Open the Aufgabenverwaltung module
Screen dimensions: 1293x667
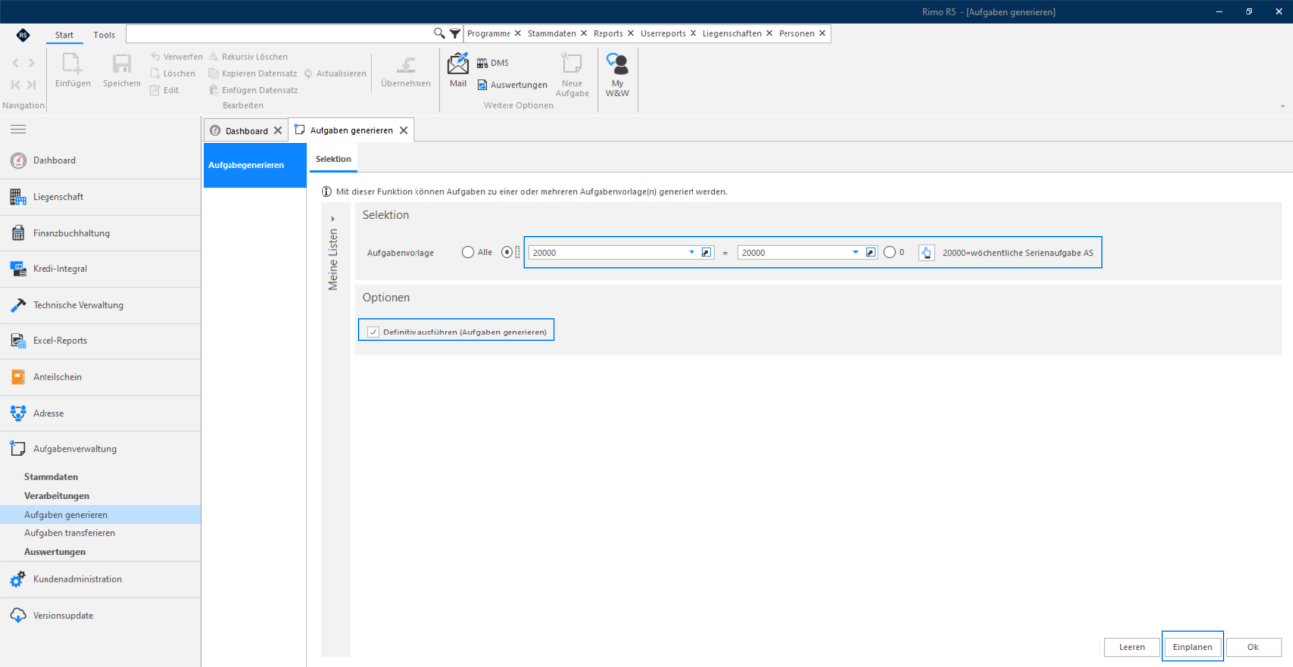coord(101,448)
